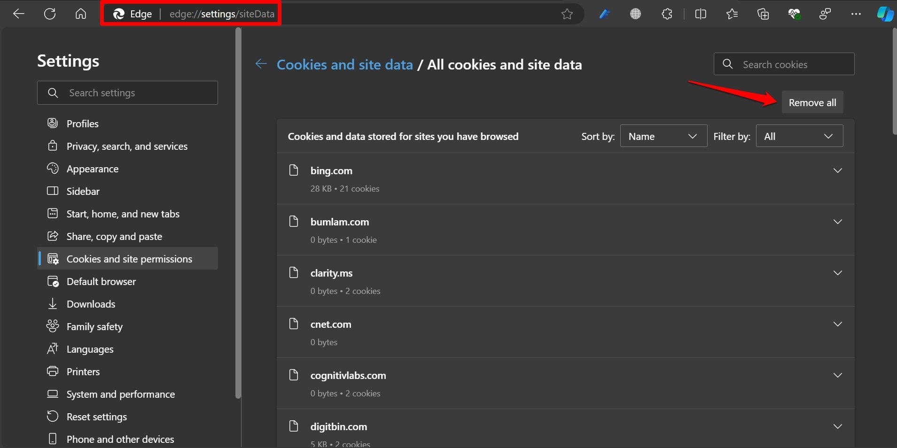Open Languages settings section
The width and height of the screenshot is (897, 448).
(x=127, y=349)
